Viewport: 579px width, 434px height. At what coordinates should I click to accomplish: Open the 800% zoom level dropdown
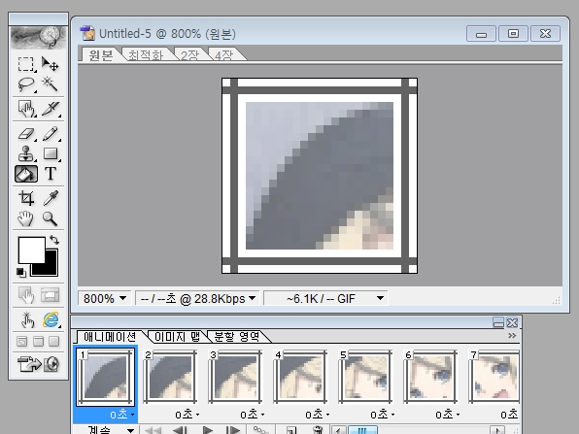[105, 298]
